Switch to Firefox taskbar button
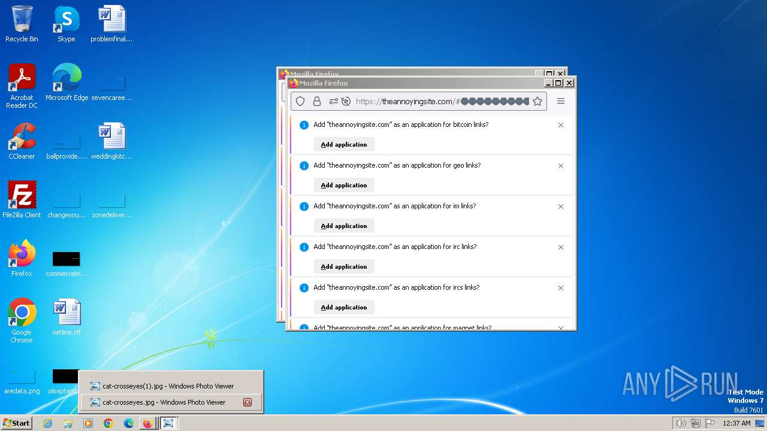The height and width of the screenshot is (431, 767). [x=147, y=423]
